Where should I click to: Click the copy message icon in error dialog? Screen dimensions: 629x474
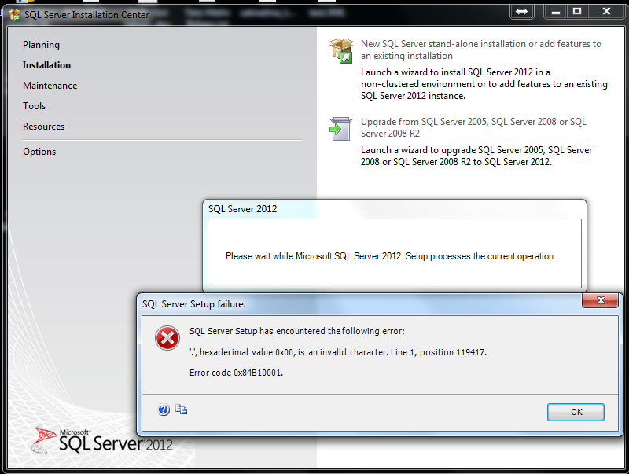pyautogui.click(x=182, y=410)
